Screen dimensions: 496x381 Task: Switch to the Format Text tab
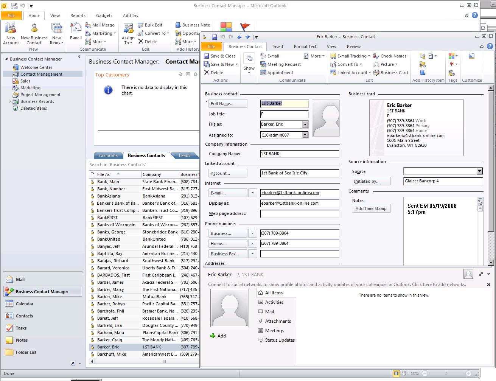point(305,47)
